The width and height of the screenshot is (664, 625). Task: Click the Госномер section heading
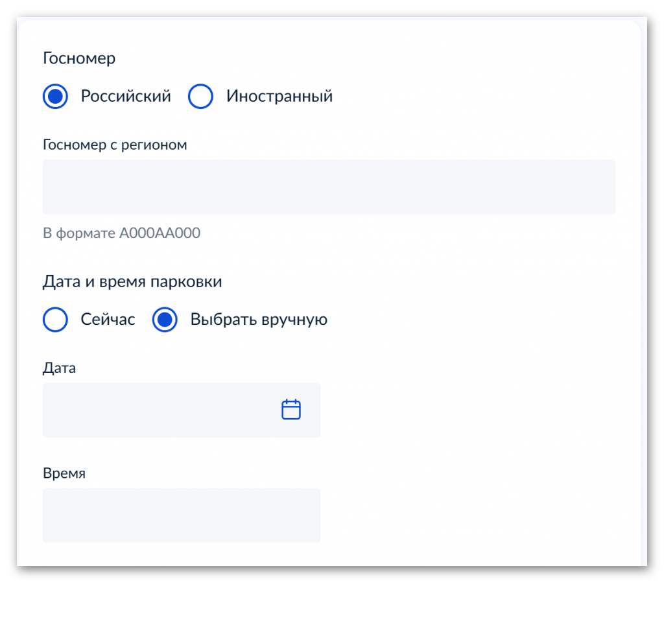click(x=79, y=58)
